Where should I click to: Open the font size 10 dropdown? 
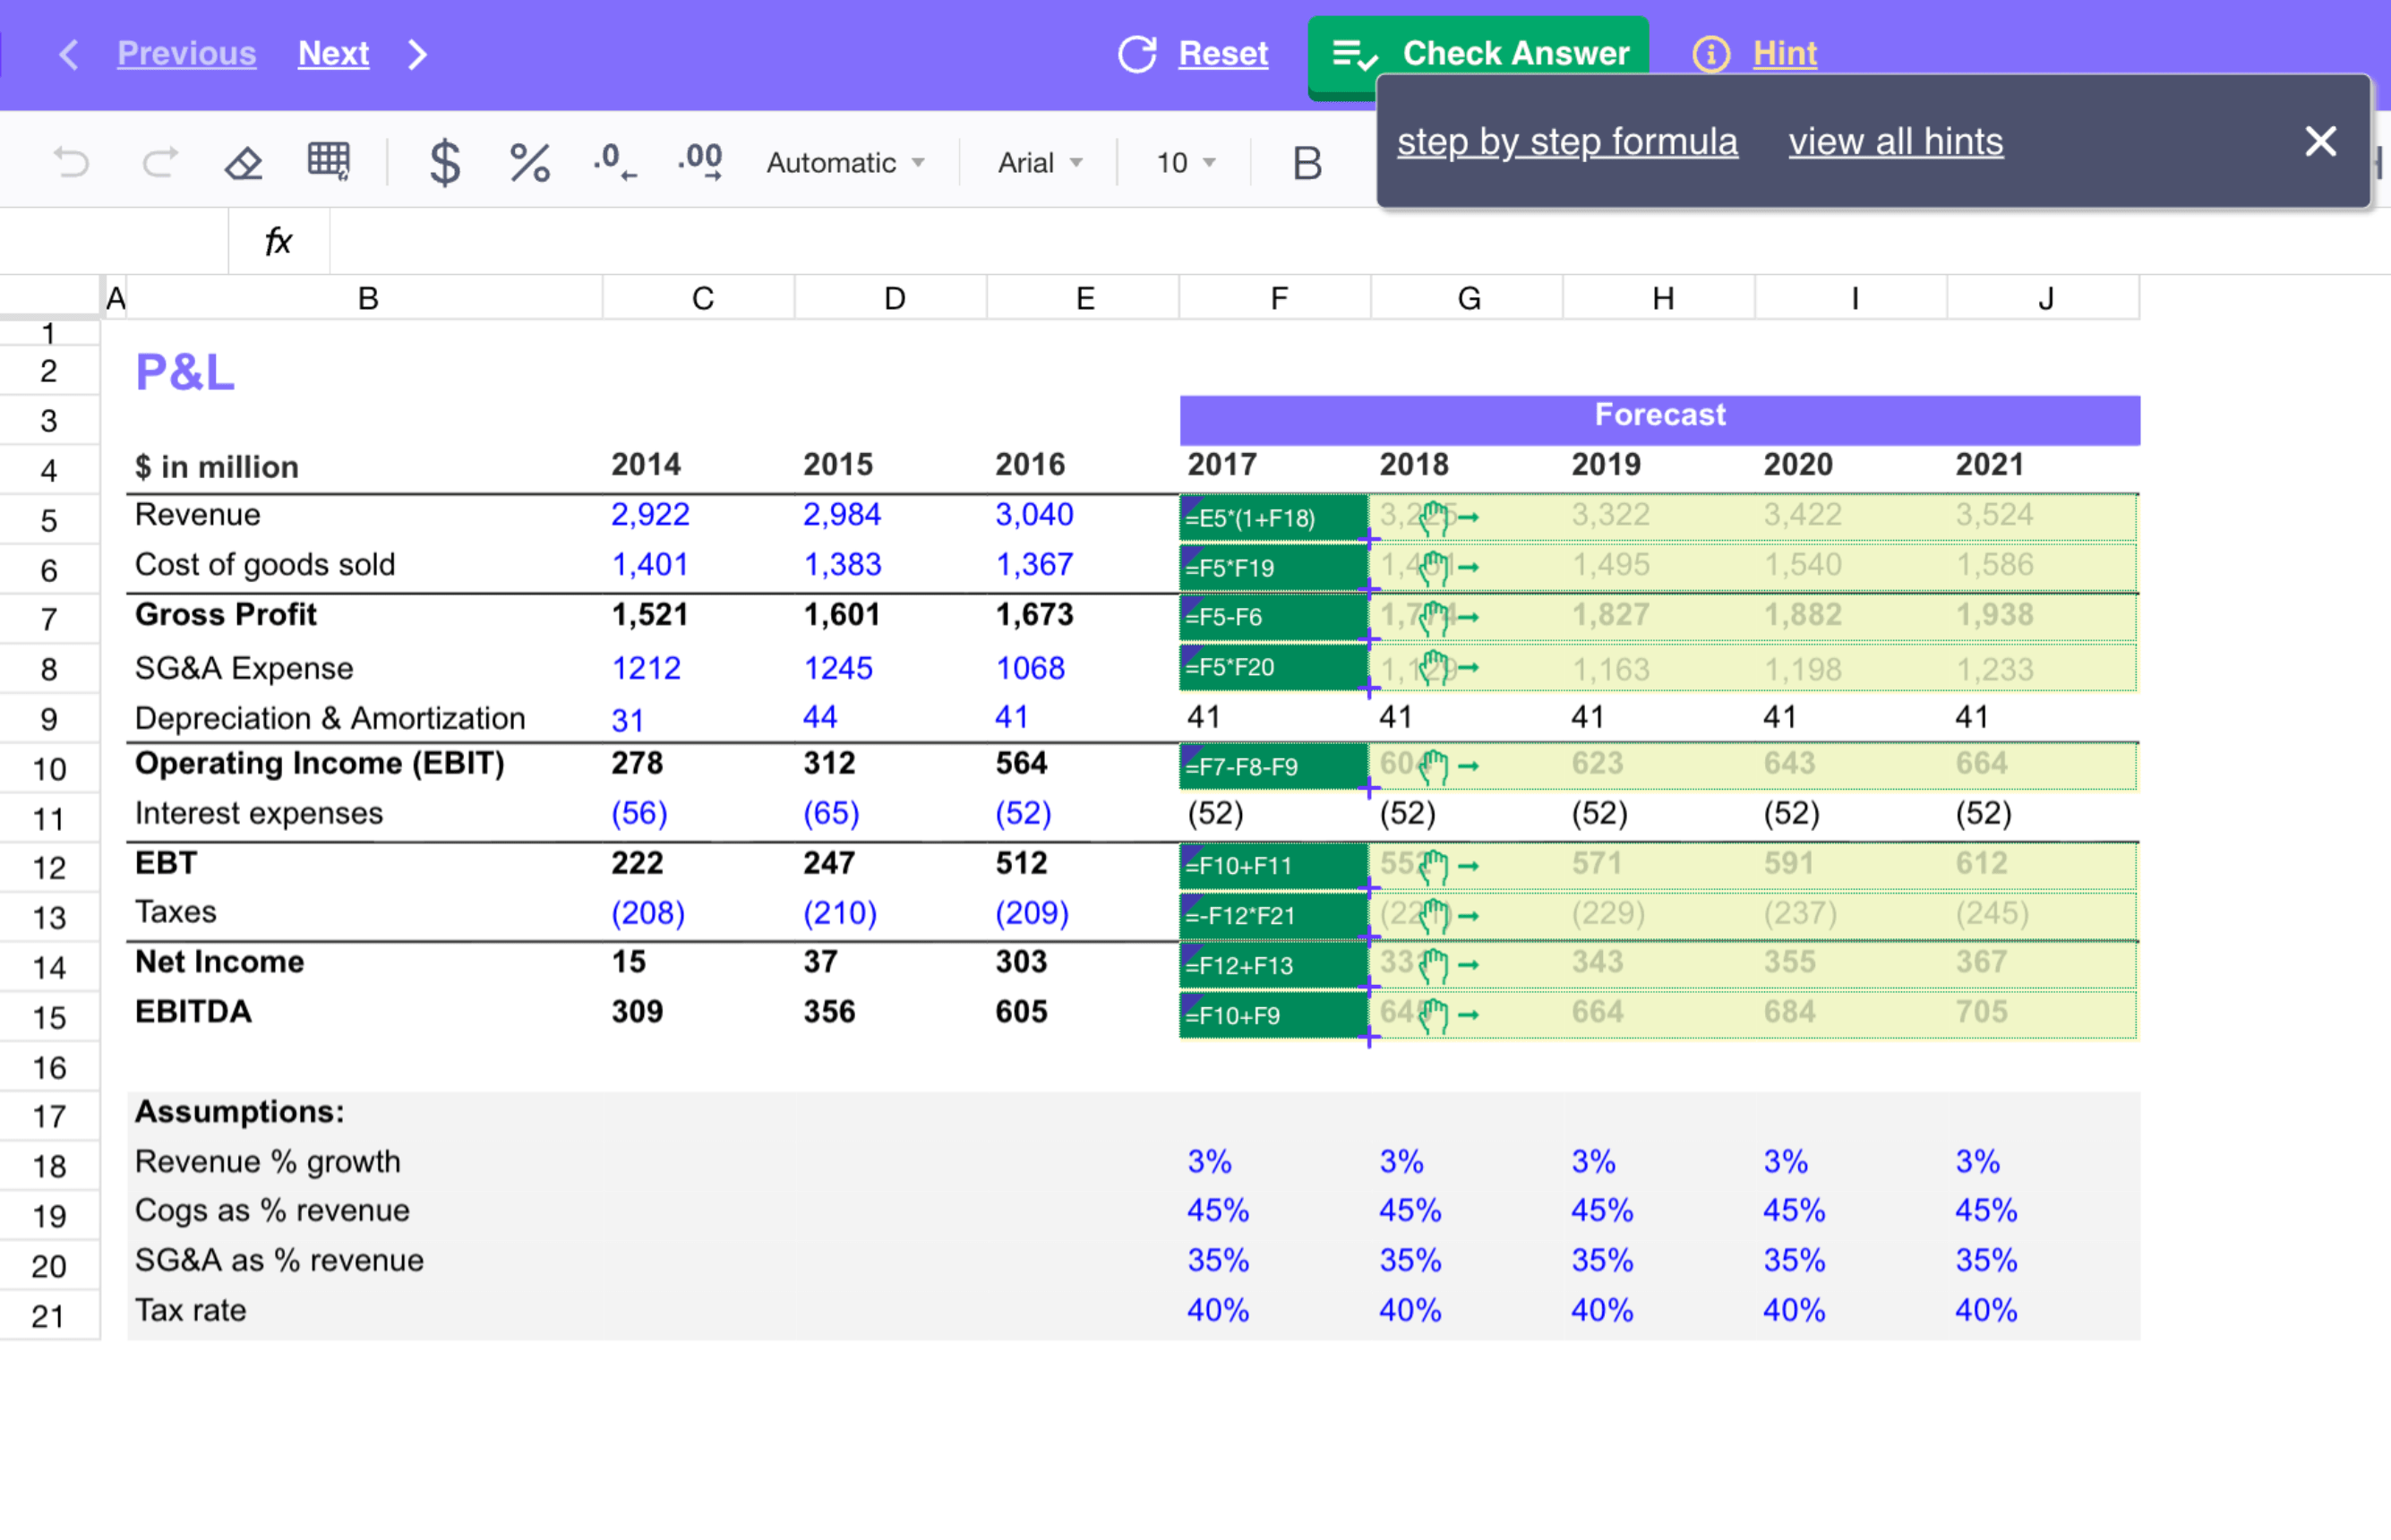1185,163
